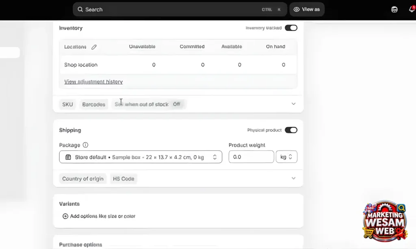The image size is (416, 249).
Task: Click the search magnifier icon
Action: click(80, 10)
